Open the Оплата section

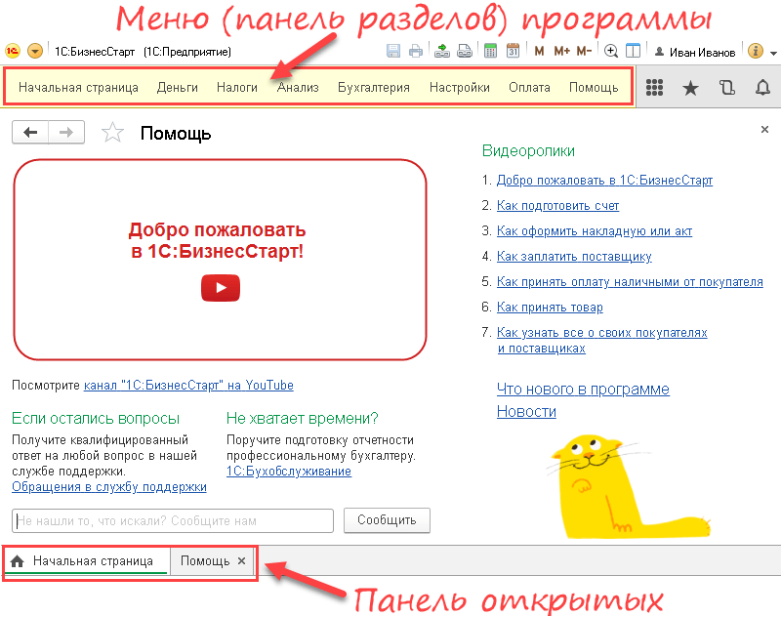[529, 88]
